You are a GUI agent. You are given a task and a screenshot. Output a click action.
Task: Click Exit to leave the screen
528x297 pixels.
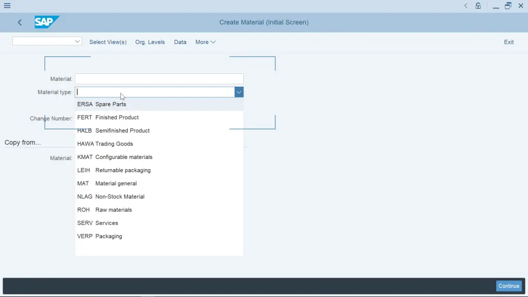click(508, 42)
